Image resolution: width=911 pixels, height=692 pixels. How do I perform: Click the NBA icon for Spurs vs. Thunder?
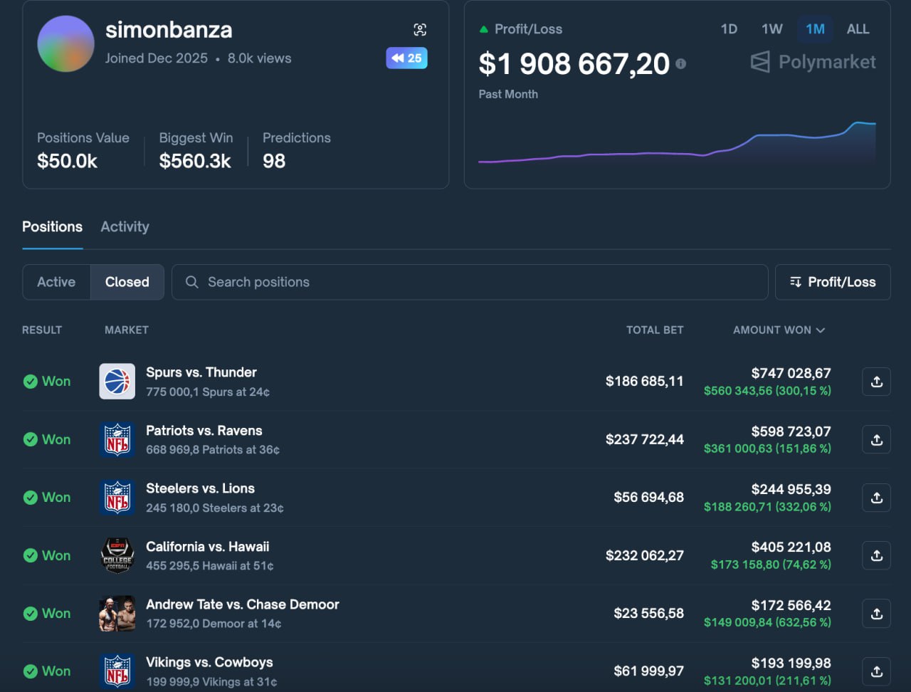pyautogui.click(x=117, y=381)
